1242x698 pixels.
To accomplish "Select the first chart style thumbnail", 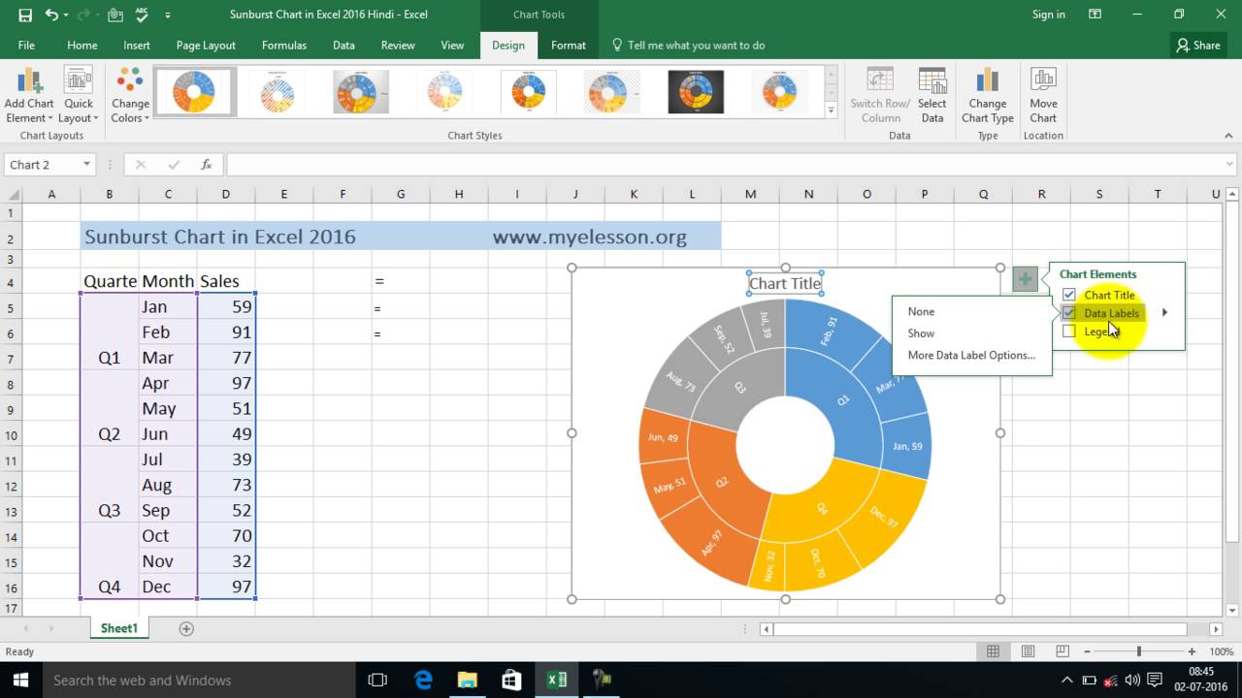I will coord(195,92).
